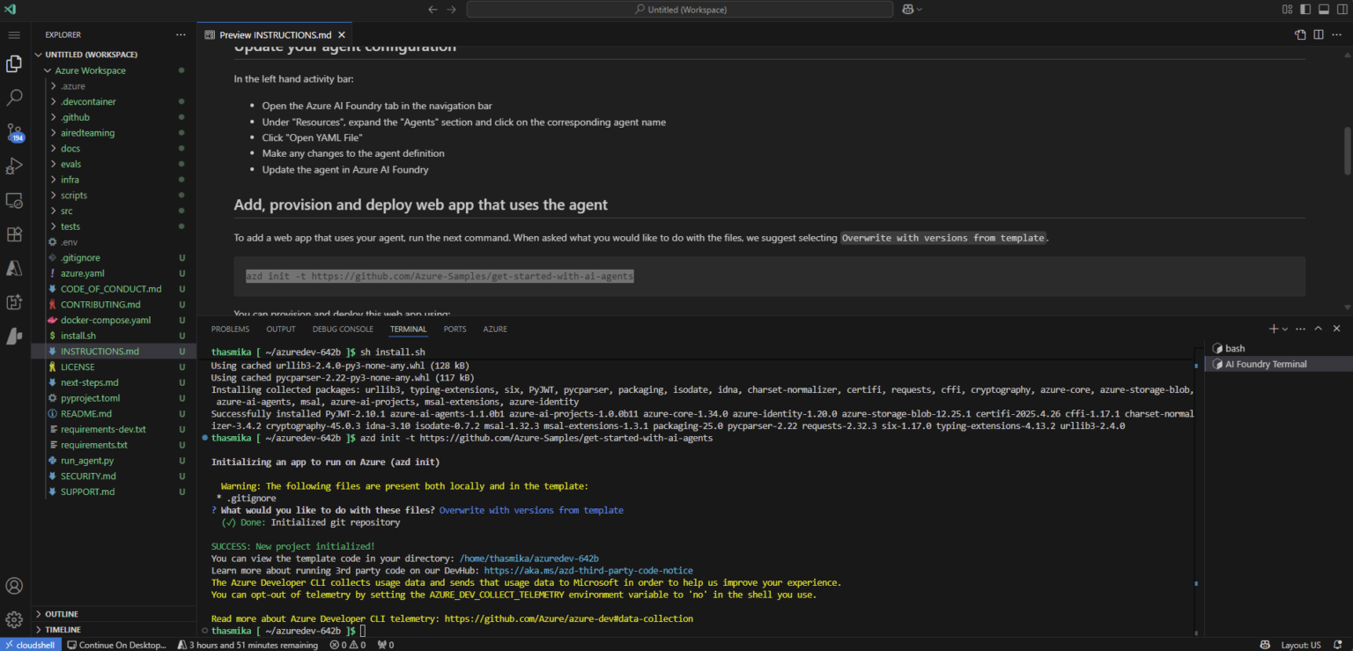The image size is (1353, 651).
Task: Open the Manage gear icon
Action: point(14,618)
